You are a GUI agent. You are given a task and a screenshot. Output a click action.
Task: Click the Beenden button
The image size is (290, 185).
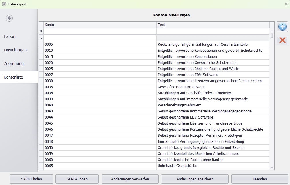[x=259, y=179]
